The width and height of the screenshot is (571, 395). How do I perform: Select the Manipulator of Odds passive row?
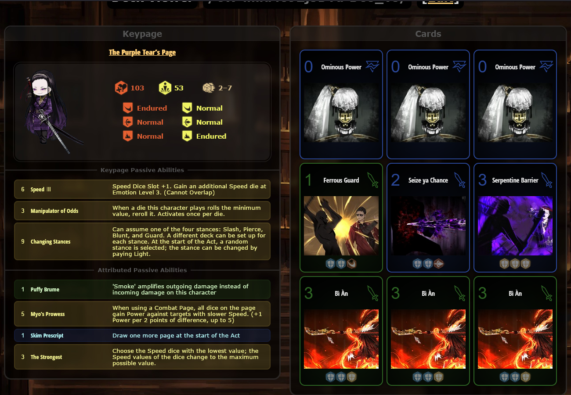click(x=142, y=211)
